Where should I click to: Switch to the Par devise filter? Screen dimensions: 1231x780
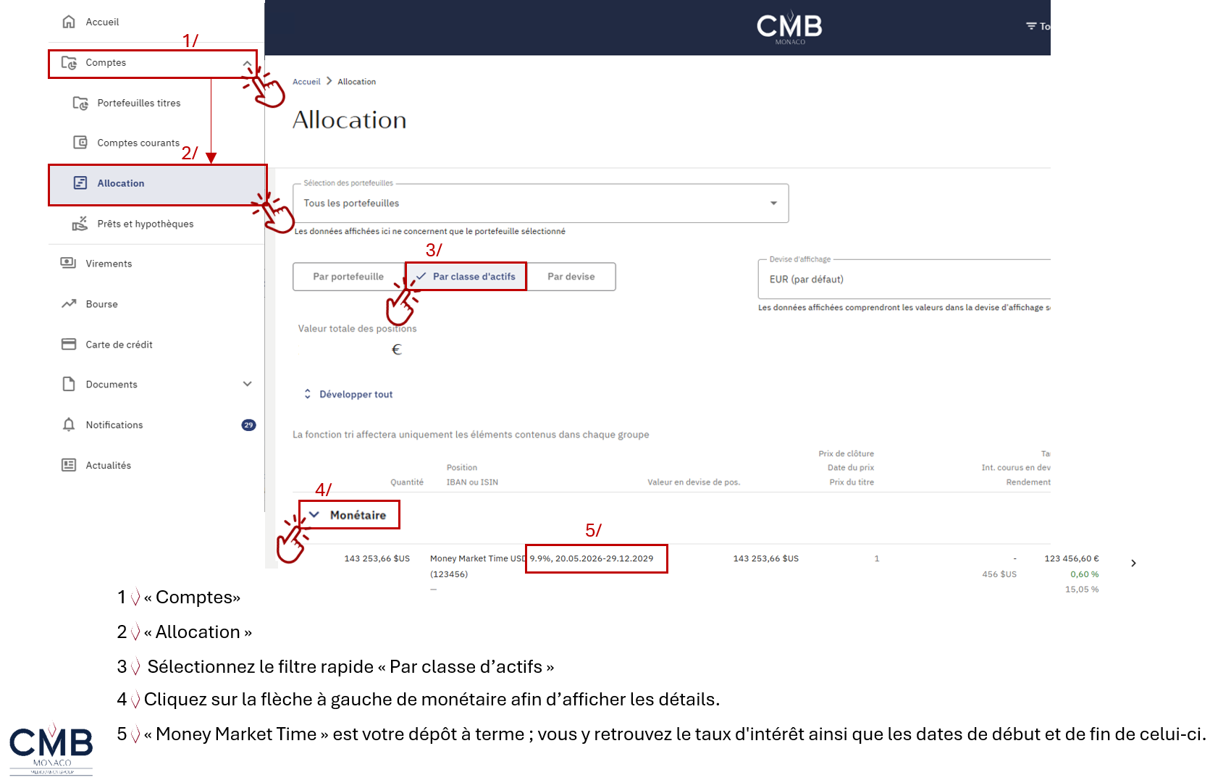click(571, 277)
